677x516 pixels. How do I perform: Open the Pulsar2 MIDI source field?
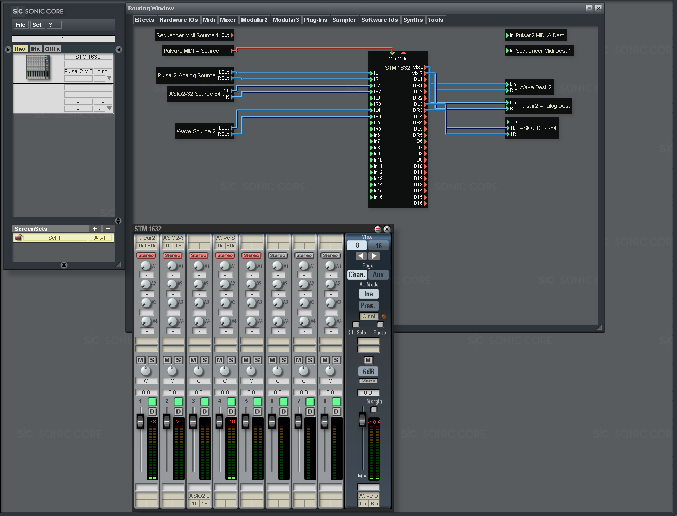coord(78,71)
